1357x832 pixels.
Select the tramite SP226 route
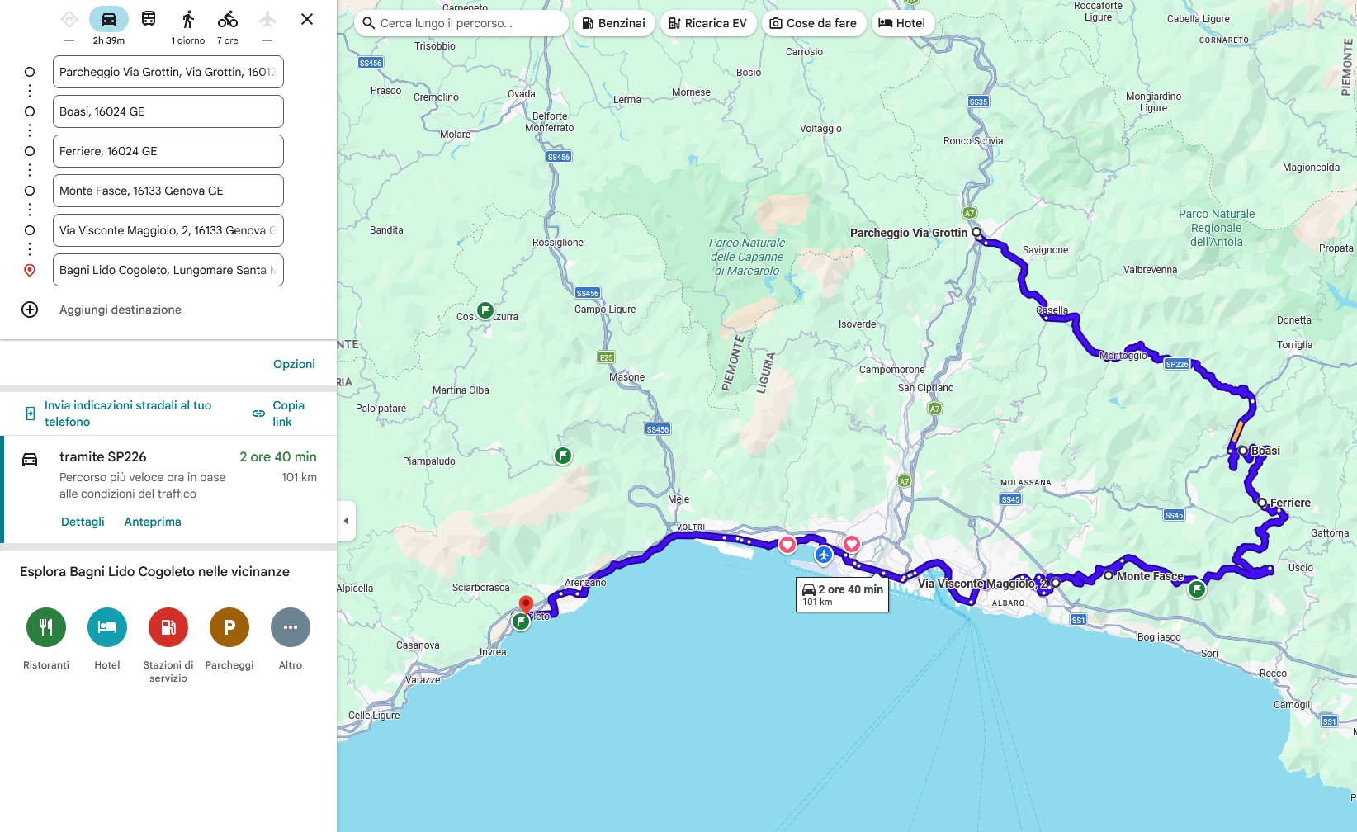tap(168, 489)
